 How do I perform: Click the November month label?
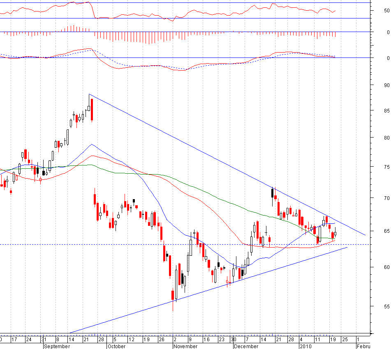click(x=185, y=346)
